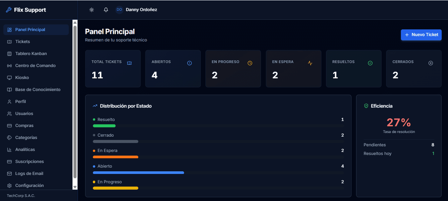Click the clock icon in En Progreso card

[x=250, y=63]
